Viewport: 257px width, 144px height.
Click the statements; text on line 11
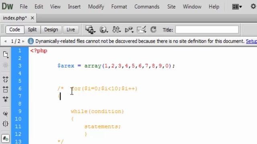[102, 126]
